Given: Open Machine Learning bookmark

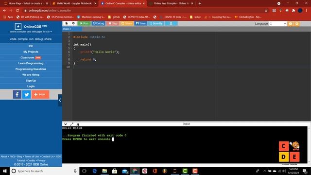Looking at the screenshot, I should point(91,17).
